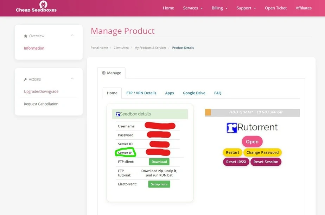Click the globe icon on Manage tab
The height and width of the screenshot is (215, 325).
pyautogui.click(x=104, y=73)
